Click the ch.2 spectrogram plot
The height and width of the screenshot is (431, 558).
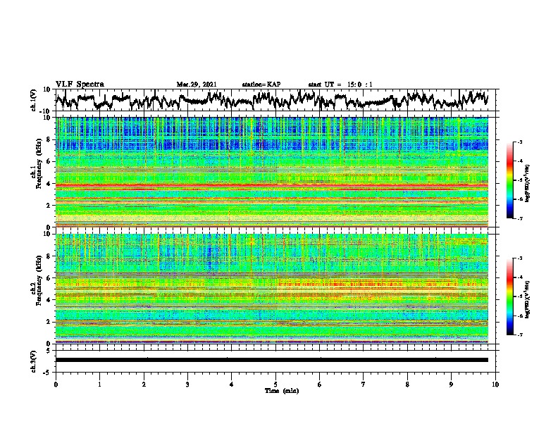tap(272, 289)
